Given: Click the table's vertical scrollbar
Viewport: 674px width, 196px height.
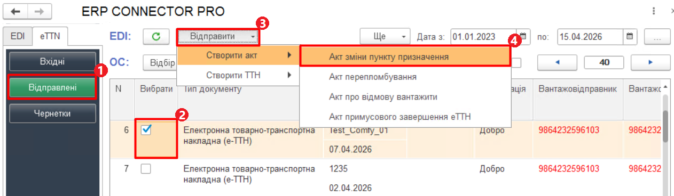Looking at the screenshot, I should pos(666,127).
